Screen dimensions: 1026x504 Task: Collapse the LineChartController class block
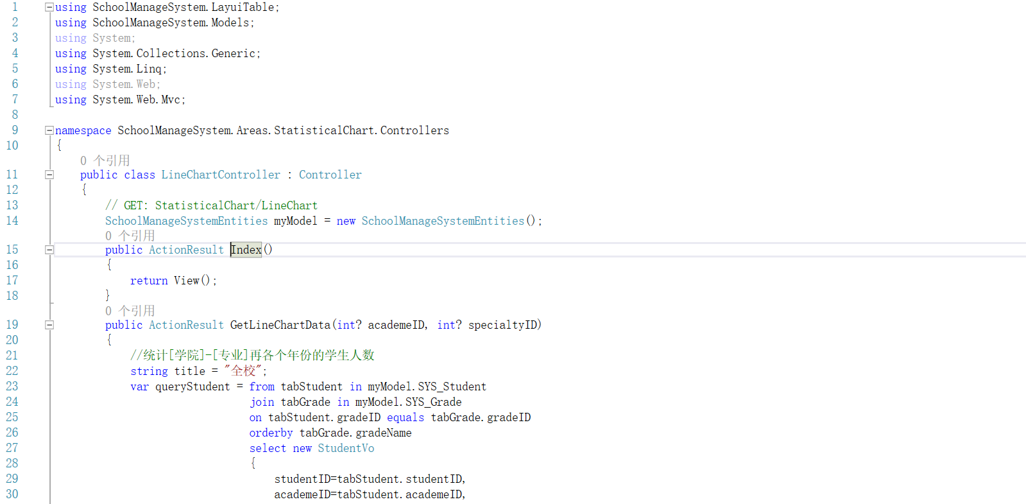coord(49,175)
